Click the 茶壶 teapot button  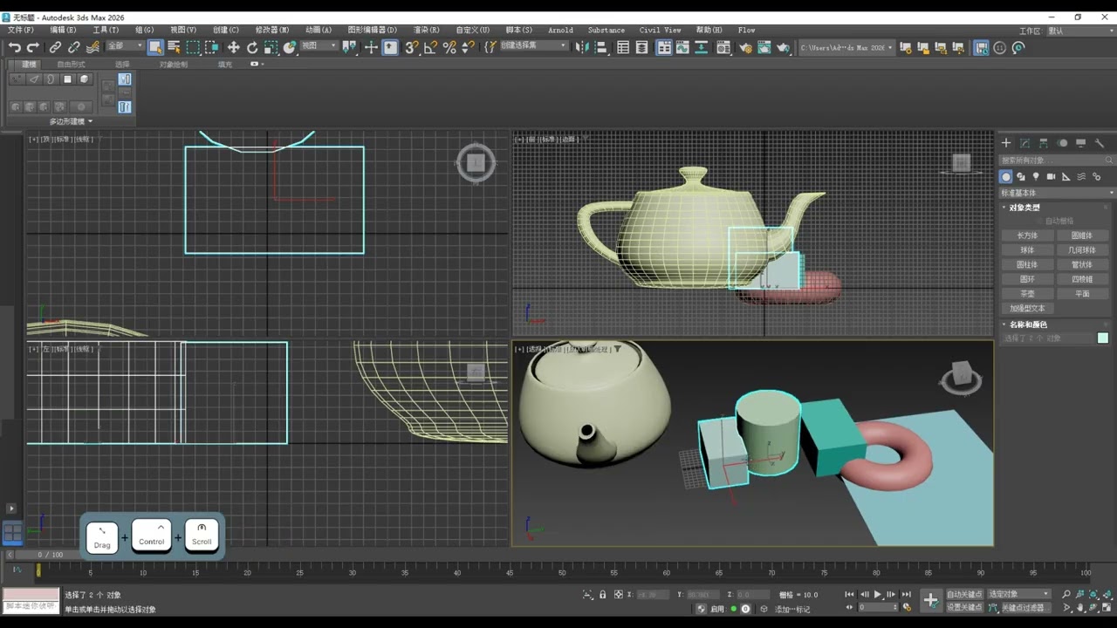point(1027,294)
